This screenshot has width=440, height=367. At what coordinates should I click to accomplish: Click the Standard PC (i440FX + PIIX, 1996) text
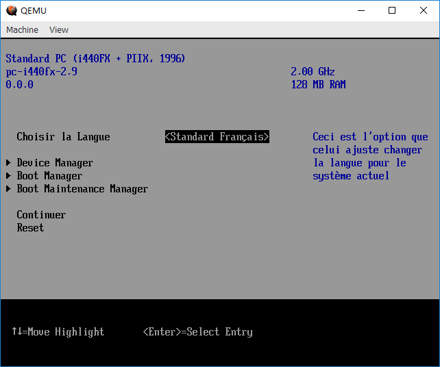[95, 58]
